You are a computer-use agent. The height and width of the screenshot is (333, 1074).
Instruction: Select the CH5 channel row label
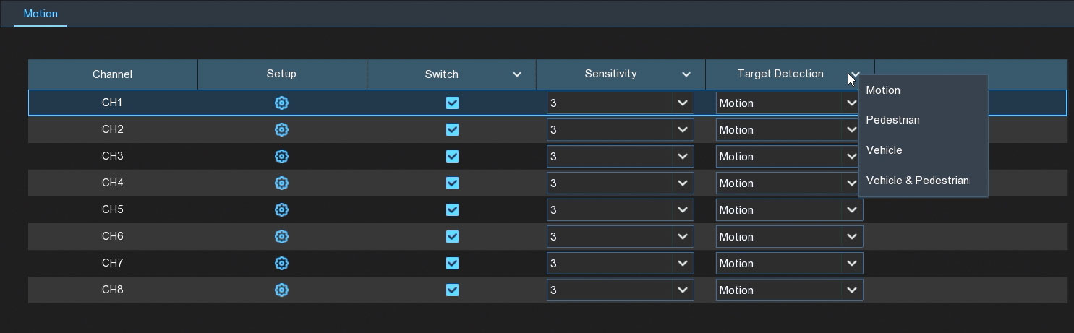point(112,210)
